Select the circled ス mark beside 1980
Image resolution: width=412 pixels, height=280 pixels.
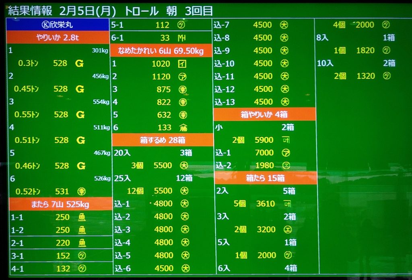[x=286, y=166]
